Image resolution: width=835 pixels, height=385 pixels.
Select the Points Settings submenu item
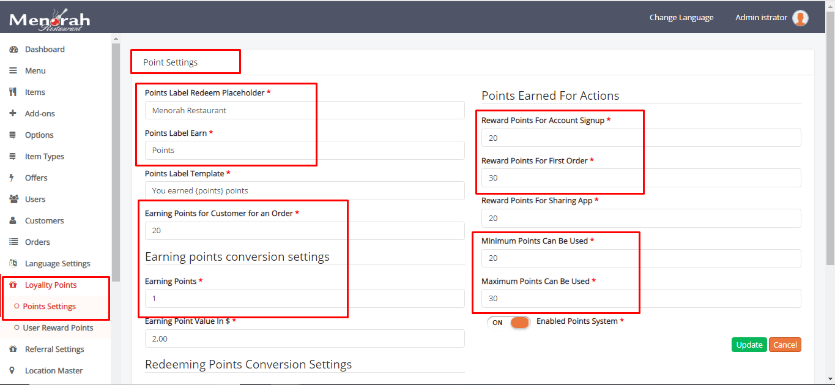pos(50,307)
